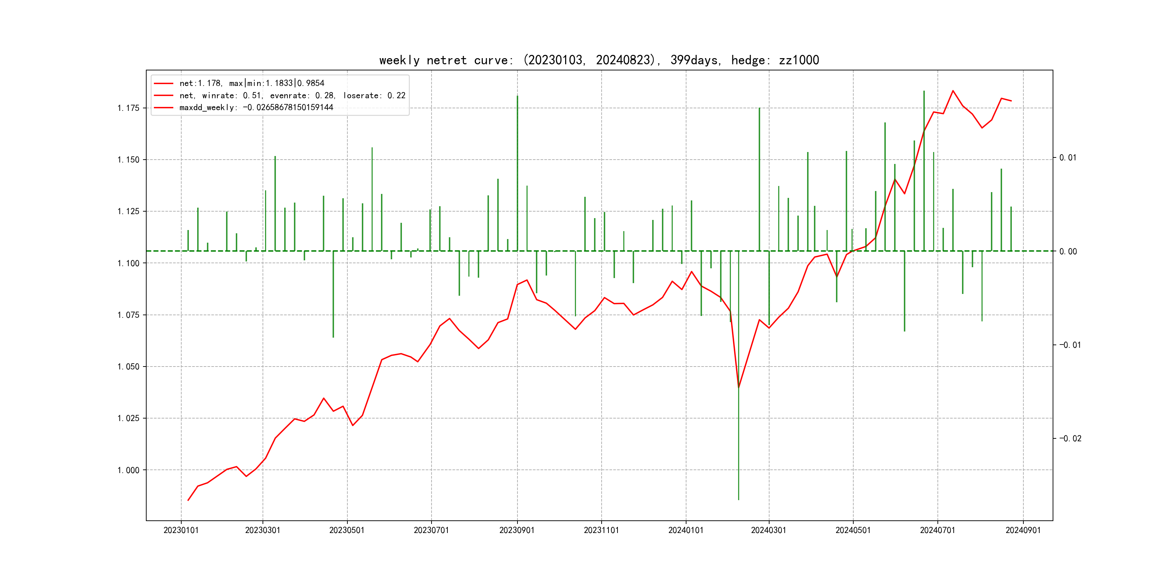Image resolution: width=1170 pixels, height=585 pixels.
Task: Click the red swatch beside winrate legend entry
Action: [x=164, y=95]
